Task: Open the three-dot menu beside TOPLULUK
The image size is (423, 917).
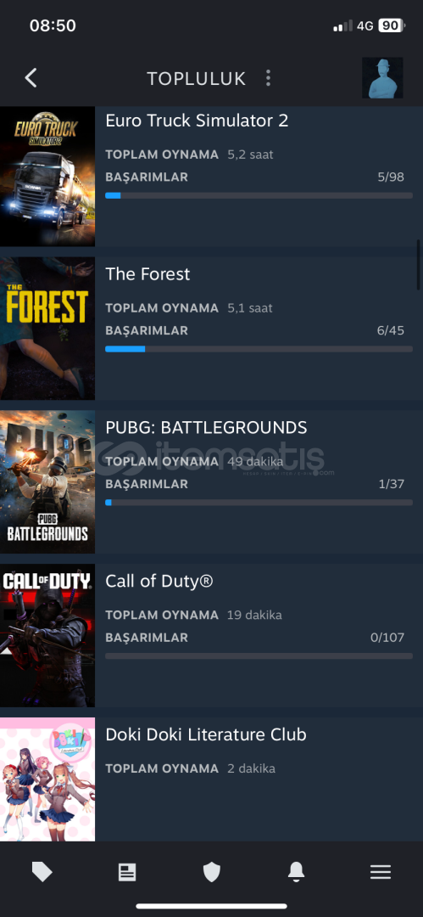Action: pyautogui.click(x=268, y=78)
